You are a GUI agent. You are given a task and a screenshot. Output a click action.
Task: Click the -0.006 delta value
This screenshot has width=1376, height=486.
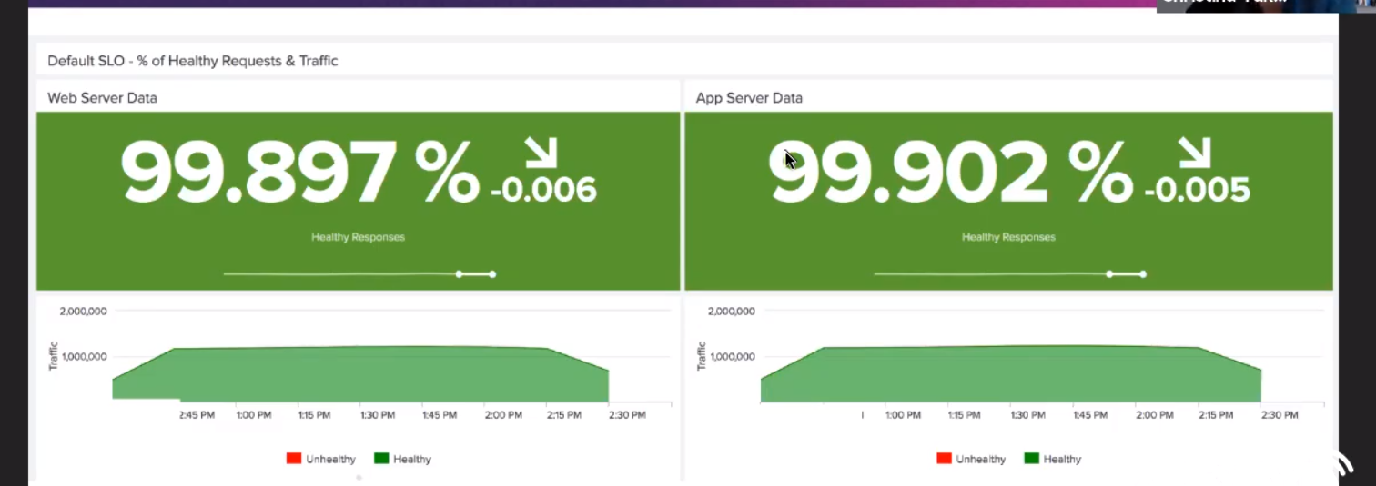point(543,190)
